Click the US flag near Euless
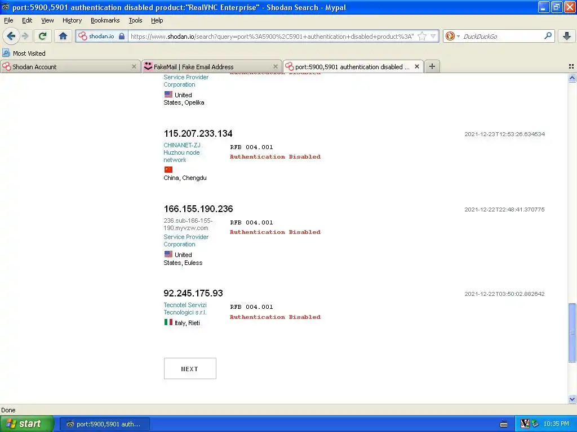Screen dimensions: 577x432 [168, 254]
